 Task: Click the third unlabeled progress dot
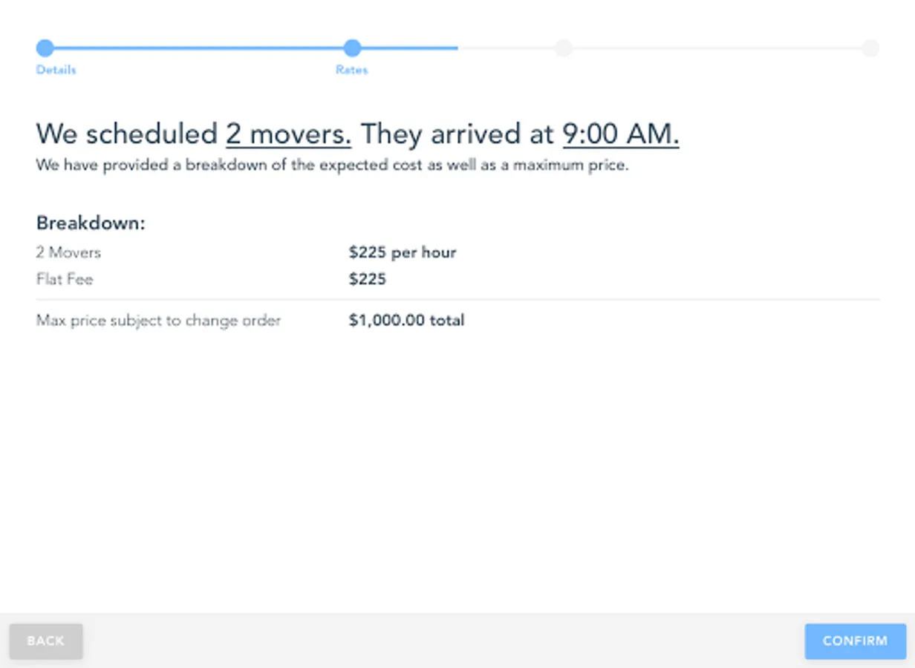coord(564,48)
